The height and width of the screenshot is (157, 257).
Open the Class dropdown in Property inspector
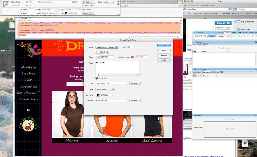[109, 2]
